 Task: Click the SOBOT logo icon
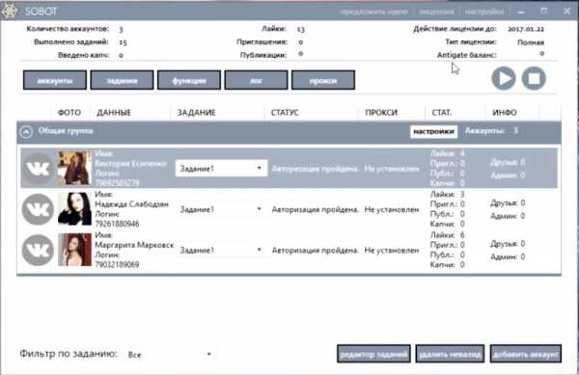pyautogui.click(x=9, y=11)
